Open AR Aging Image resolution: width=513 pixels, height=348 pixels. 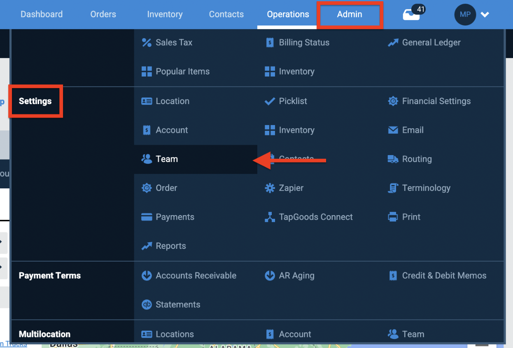[x=296, y=276]
